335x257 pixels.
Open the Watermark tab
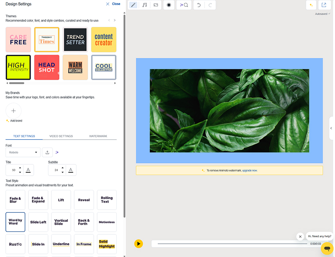98,136
